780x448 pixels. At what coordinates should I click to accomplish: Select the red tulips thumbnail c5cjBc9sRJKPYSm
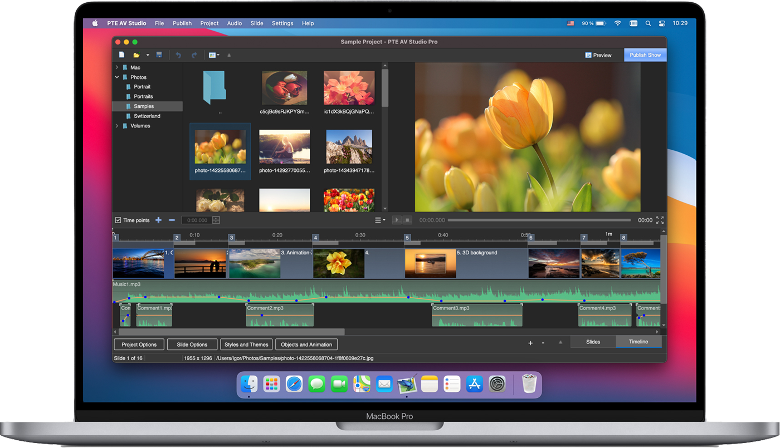[285, 88]
